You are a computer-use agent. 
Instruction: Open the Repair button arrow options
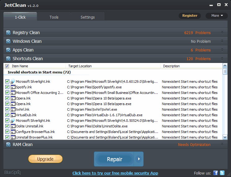pyautogui.click(x=139, y=159)
